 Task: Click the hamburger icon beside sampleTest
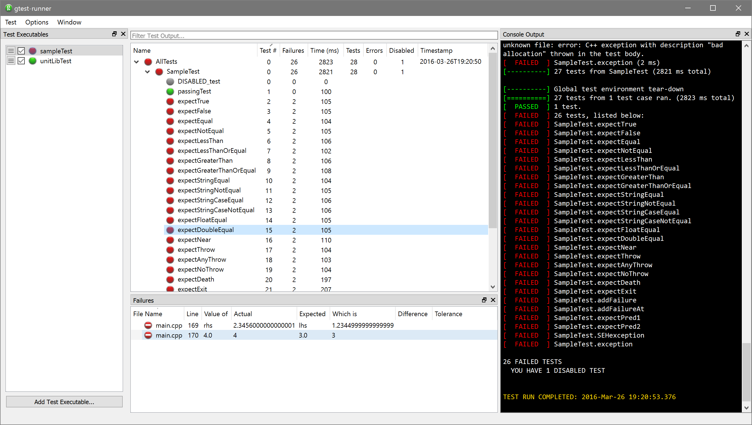11,51
